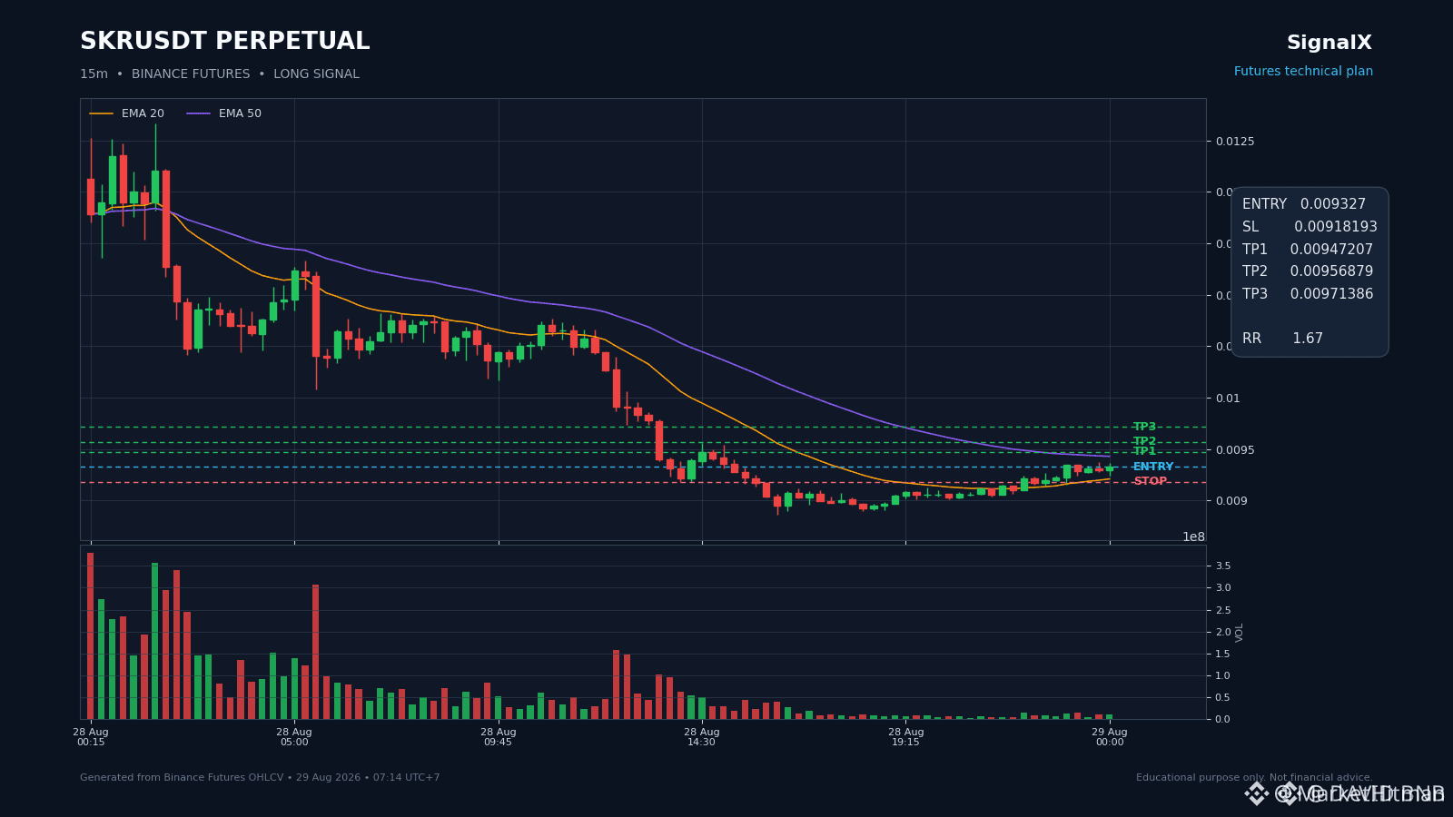Open the 'Futures technical plan' label
The image size is (1453, 817).
(x=1303, y=72)
